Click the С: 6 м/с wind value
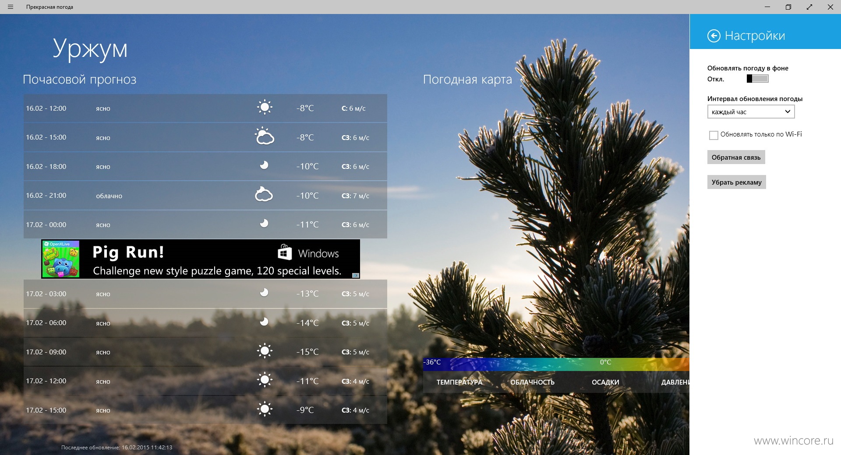Image resolution: width=841 pixels, height=455 pixels. tap(353, 108)
